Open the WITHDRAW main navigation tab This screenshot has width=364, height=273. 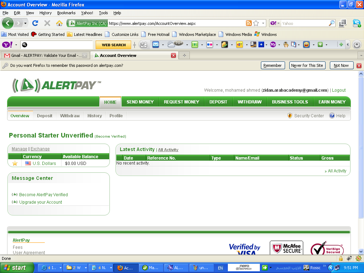click(x=250, y=102)
